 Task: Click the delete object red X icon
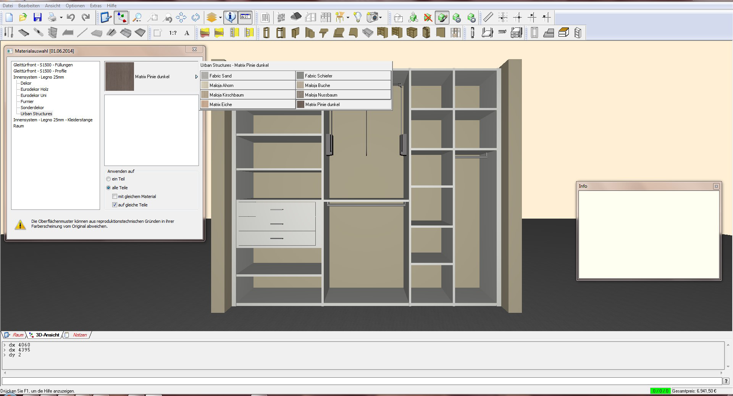pos(428,18)
